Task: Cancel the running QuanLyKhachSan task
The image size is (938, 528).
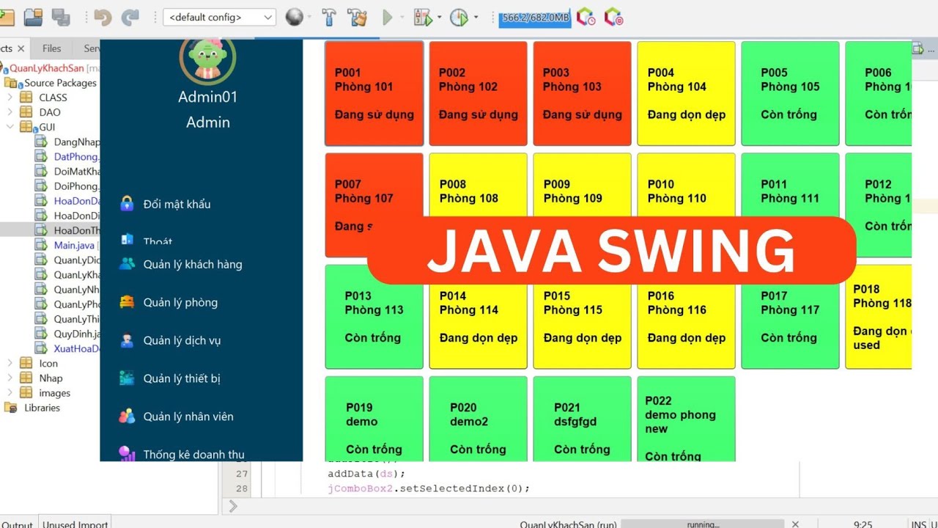Action: 795,524
